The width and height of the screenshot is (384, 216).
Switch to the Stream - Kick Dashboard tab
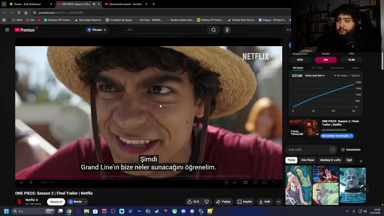(x=30, y=4)
